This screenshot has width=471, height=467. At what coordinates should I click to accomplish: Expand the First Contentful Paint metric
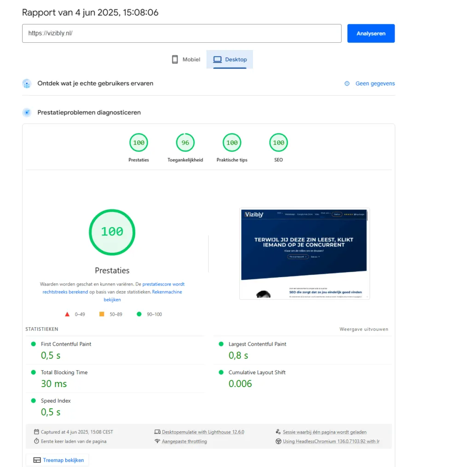click(66, 344)
